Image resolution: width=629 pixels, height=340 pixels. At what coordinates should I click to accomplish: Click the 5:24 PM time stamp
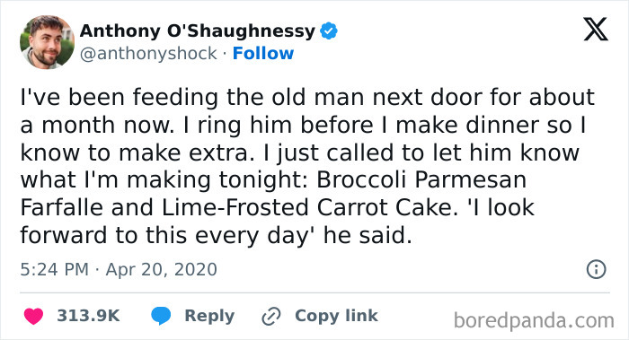click(54, 269)
